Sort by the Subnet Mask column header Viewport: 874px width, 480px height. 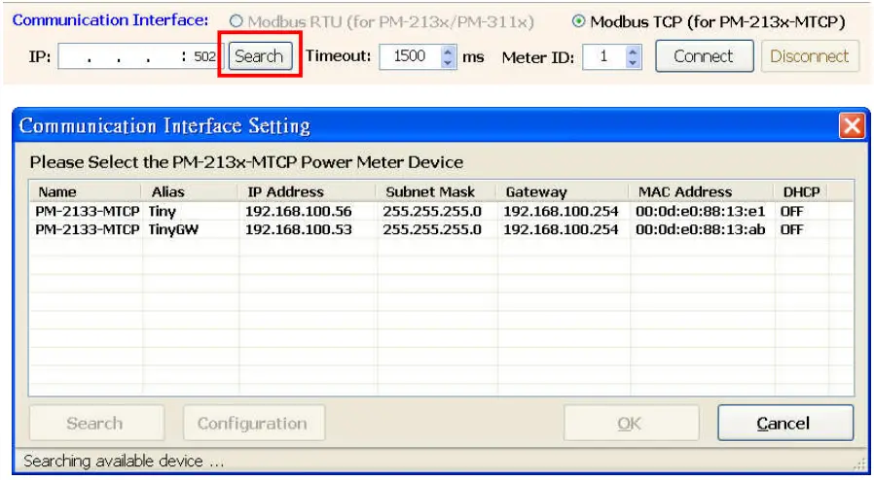tap(437, 191)
